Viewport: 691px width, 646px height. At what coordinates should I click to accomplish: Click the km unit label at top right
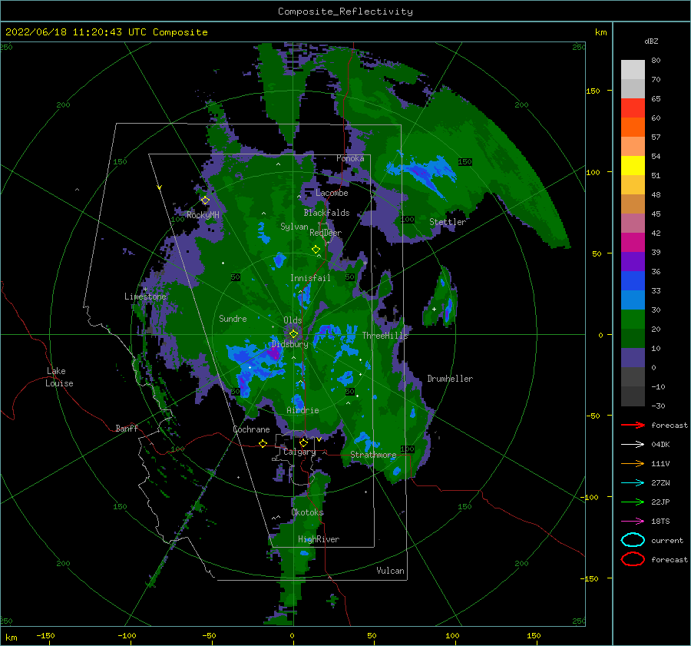pos(600,32)
